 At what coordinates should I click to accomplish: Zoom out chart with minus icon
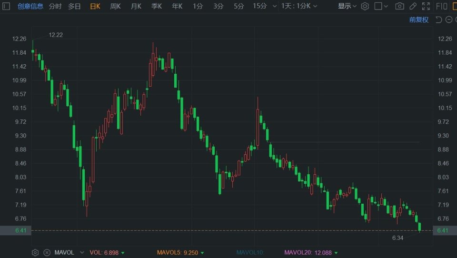pyautogui.click(x=449, y=20)
